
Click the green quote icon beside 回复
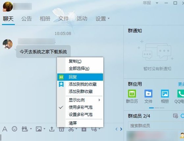(x=61, y=77)
